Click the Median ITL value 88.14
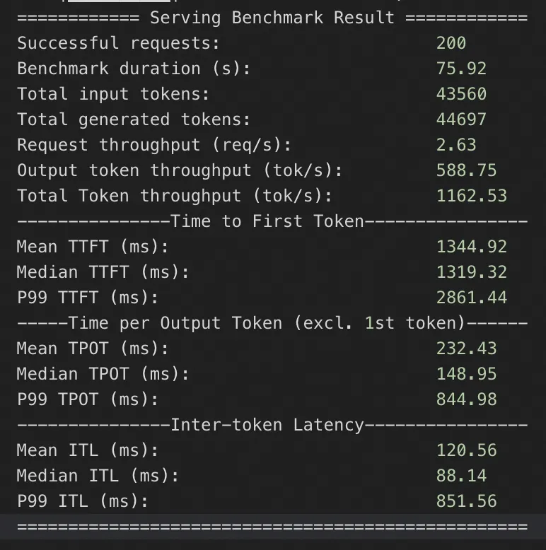 click(461, 476)
